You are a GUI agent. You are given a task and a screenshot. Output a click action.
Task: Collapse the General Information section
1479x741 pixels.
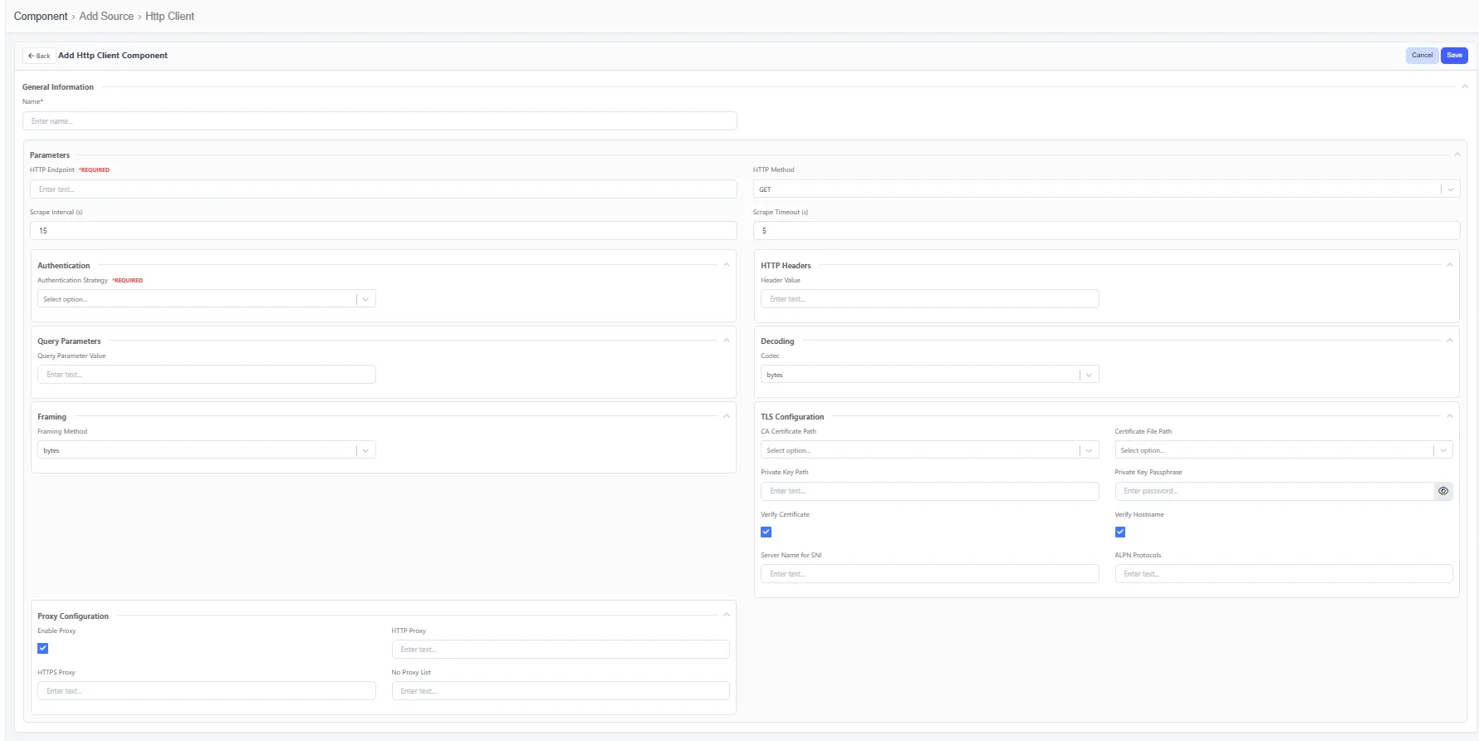point(1464,86)
